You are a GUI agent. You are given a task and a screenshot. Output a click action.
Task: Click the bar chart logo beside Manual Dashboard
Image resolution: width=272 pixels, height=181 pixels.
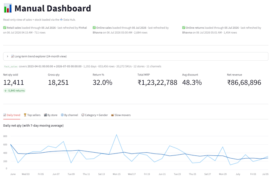(8, 8)
